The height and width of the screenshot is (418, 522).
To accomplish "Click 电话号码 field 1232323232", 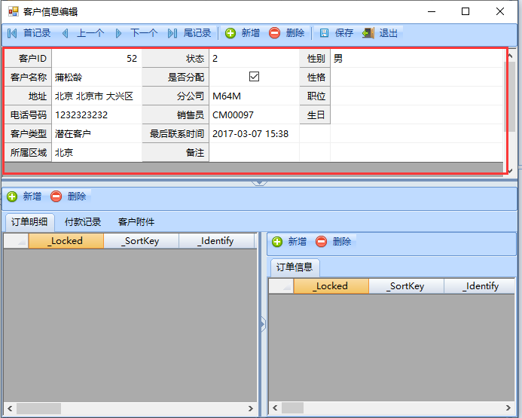I will (96, 114).
